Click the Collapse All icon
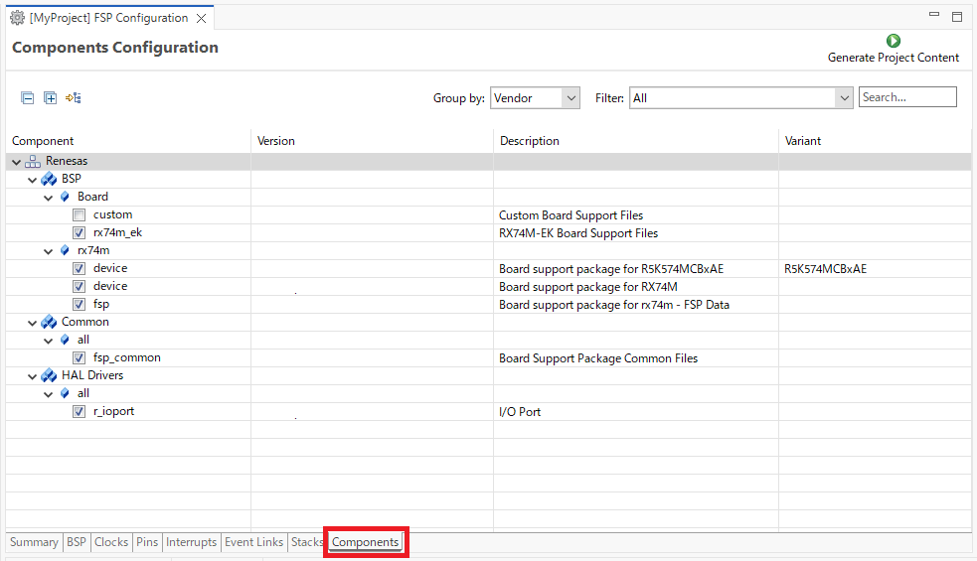 tap(28, 97)
